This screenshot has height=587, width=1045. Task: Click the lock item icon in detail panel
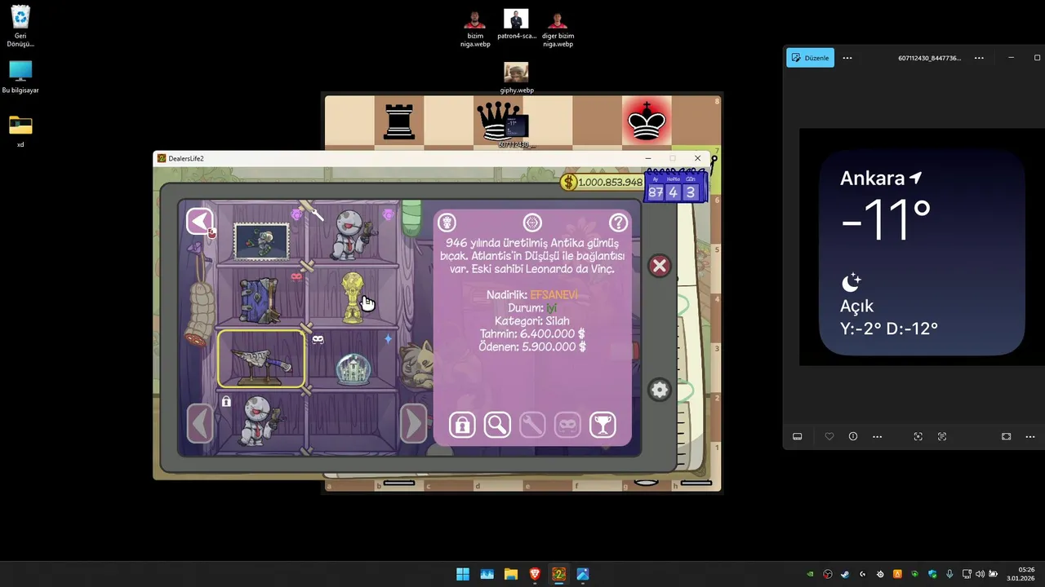tap(462, 425)
